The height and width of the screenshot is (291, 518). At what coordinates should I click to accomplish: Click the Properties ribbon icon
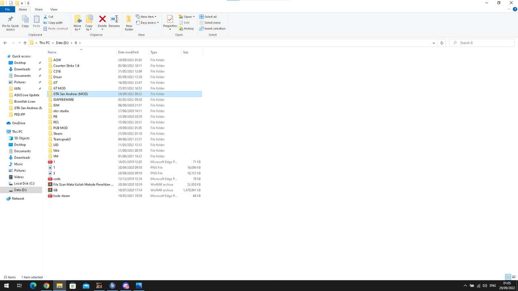pyautogui.click(x=170, y=23)
